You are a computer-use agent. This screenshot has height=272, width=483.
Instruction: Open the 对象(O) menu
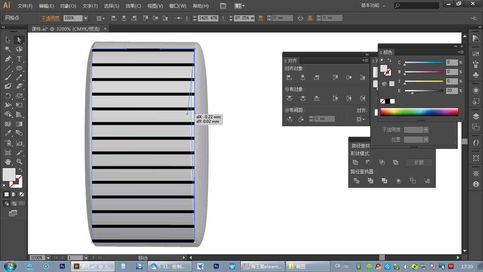[68, 6]
